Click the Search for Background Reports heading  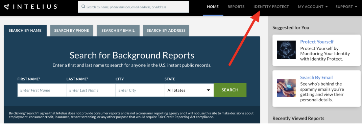click(x=132, y=55)
